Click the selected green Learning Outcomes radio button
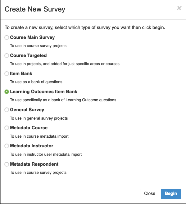This screenshot has height=204, width=186. (7, 92)
